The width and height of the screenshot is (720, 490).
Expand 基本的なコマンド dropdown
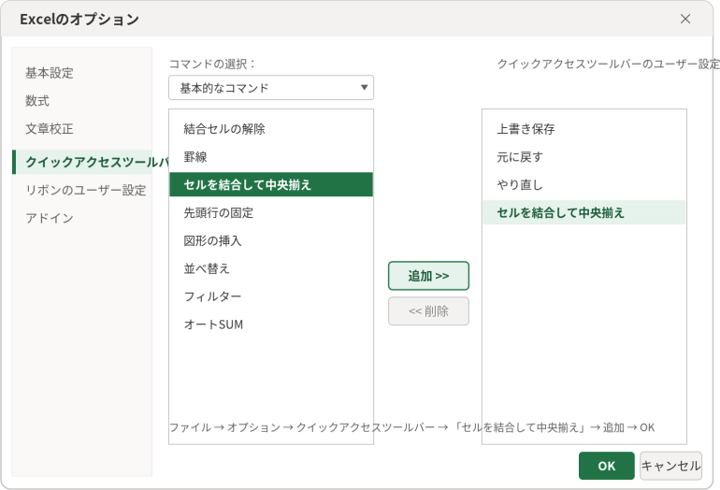tap(271, 88)
